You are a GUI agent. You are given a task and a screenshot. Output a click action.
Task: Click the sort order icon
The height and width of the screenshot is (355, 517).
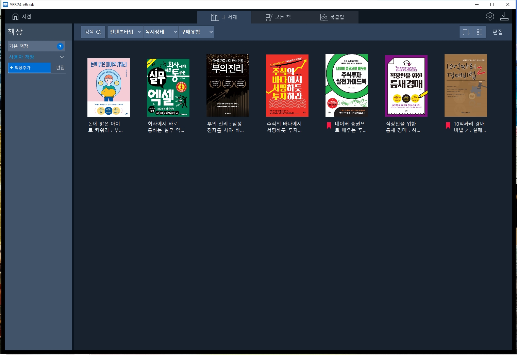pos(466,32)
